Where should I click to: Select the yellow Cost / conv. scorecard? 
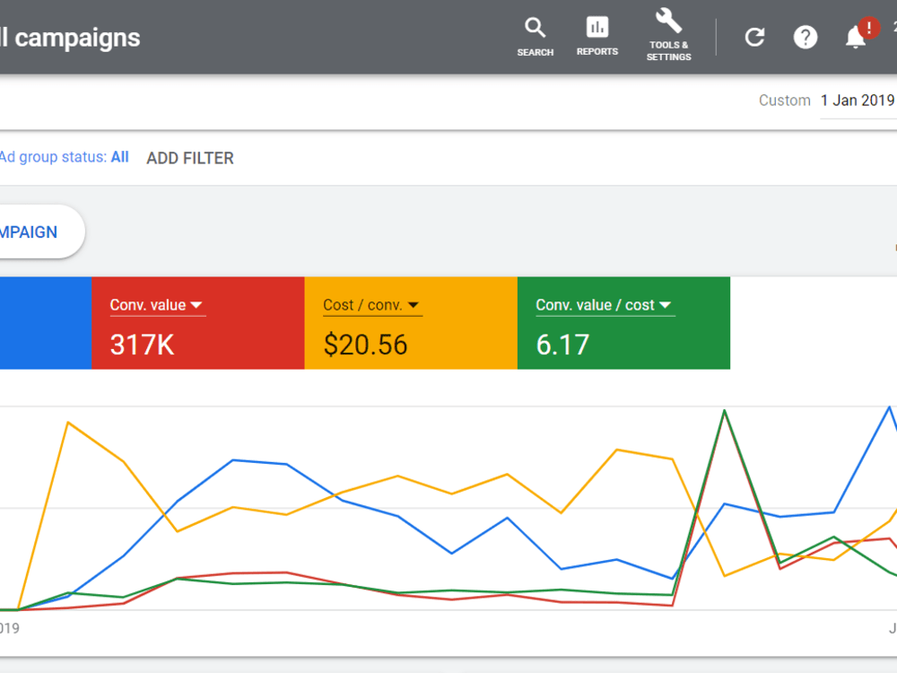point(411,323)
